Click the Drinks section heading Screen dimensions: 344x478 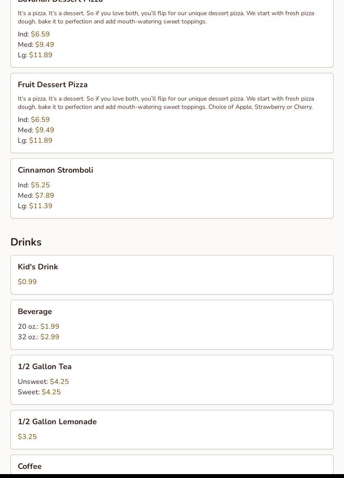[26, 242]
